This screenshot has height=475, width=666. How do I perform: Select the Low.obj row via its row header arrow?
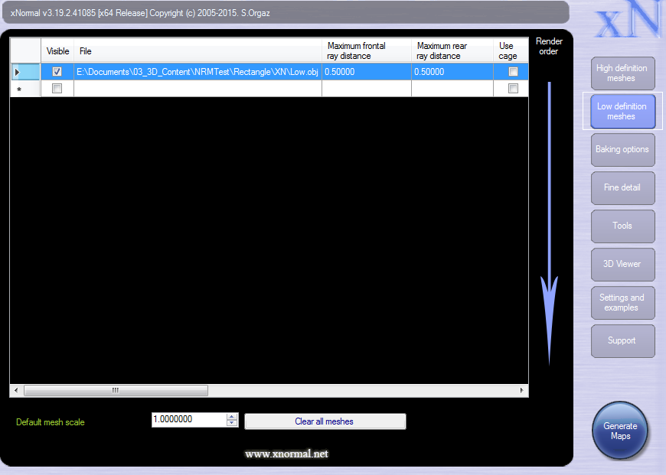coord(25,72)
